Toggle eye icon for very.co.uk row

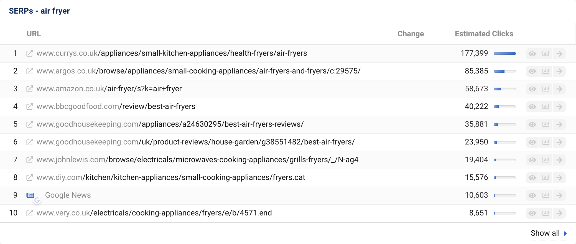[532, 213]
